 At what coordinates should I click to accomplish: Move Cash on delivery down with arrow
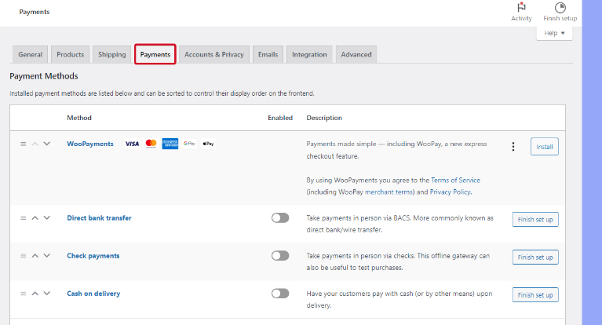(x=47, y=294)
